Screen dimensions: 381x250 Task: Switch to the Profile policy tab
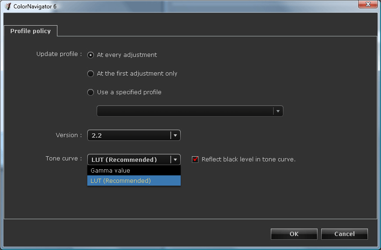pos(31,31)
